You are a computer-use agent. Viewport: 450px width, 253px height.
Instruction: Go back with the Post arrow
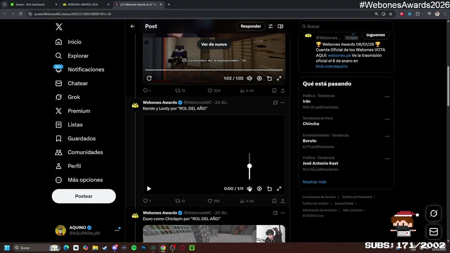click(x=133, y=26)
